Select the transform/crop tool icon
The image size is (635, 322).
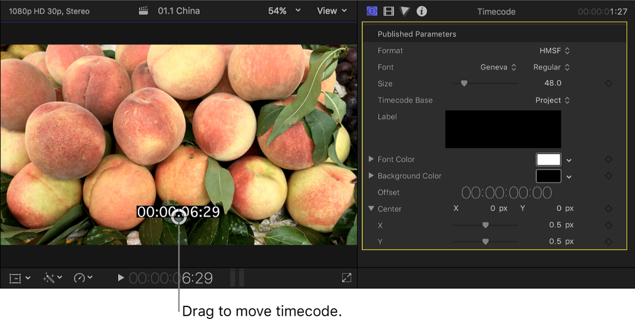16,278
